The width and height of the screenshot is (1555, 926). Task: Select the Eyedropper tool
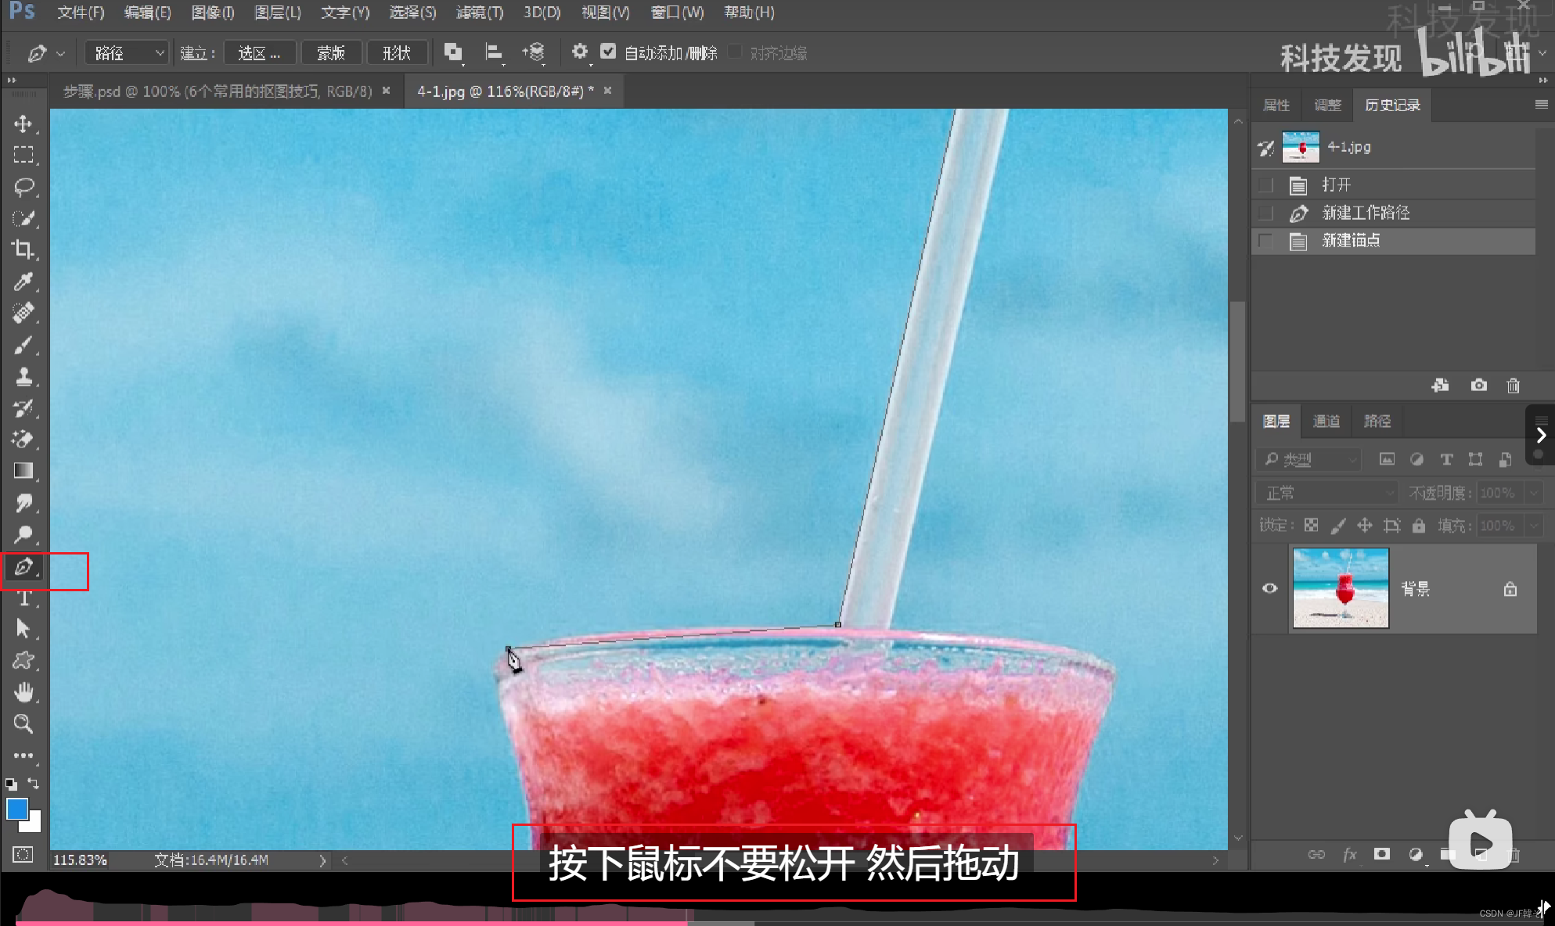[23, 282]
